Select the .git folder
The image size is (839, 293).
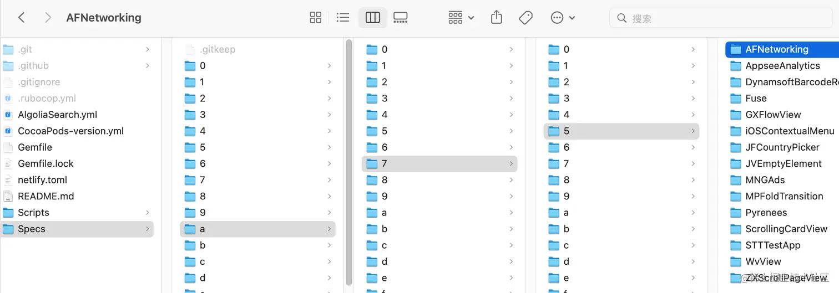point(77,49)
